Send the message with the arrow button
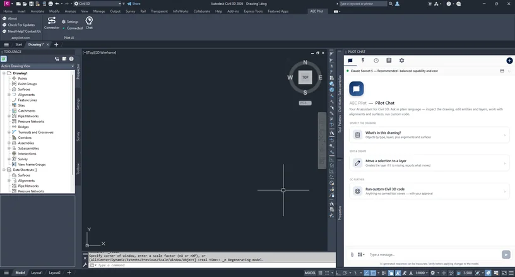Viewport: 515px width, 277px height. (506, 254)
